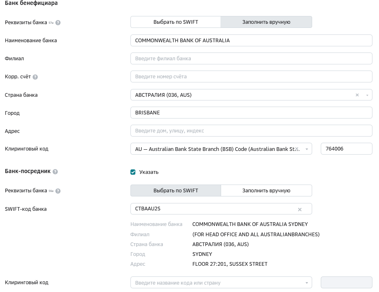Click help icon beside intermediary Реквизиты банка
The width and height of the screenshot is (379, 292).
coord(58,191)
